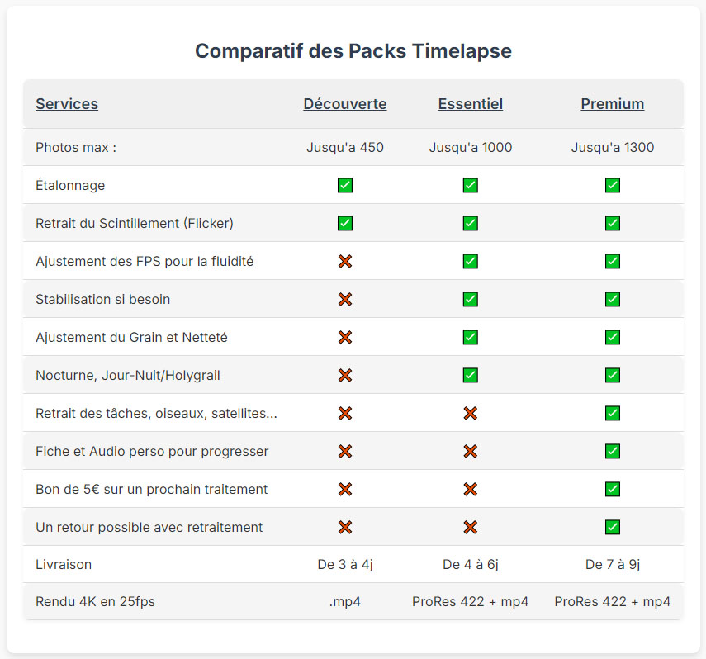Click retraitement green check under Premium
Screen dimensions: 706x659
coord(613,527)
